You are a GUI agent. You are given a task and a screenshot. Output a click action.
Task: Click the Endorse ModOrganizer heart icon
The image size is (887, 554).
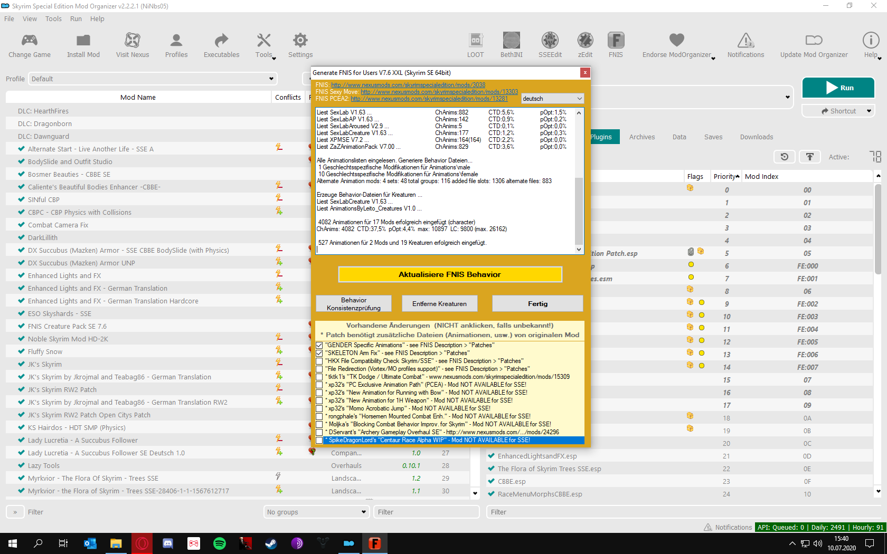click(677, 40)
